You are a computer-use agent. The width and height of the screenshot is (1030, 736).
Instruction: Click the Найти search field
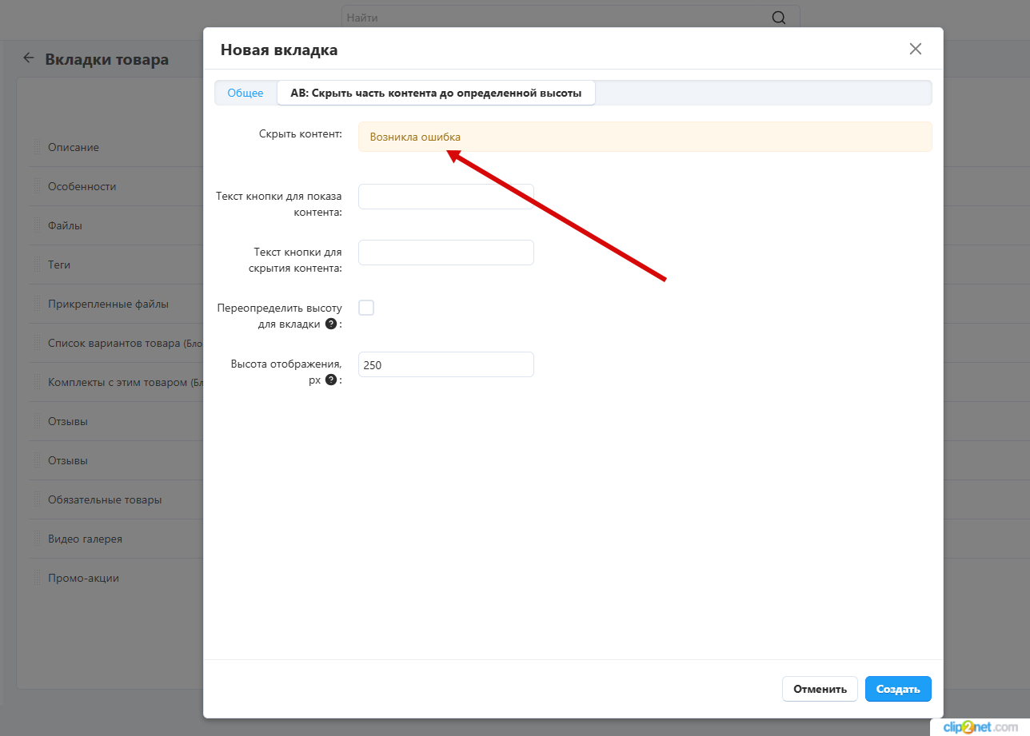tap(552, 18)
